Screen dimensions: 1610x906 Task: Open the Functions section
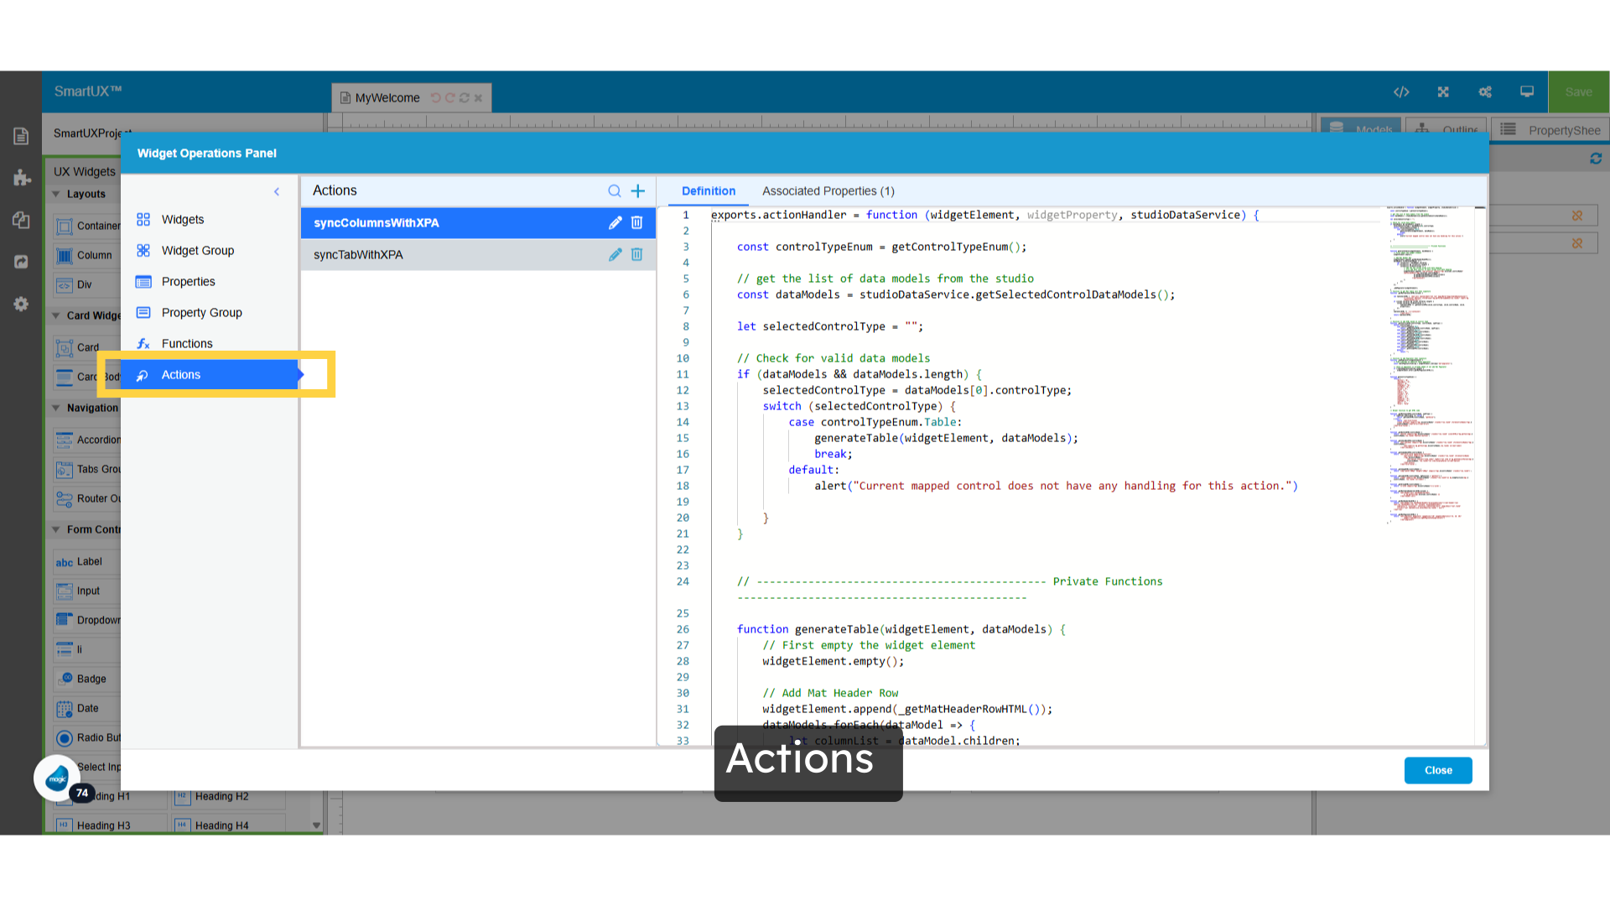(187, 344)
